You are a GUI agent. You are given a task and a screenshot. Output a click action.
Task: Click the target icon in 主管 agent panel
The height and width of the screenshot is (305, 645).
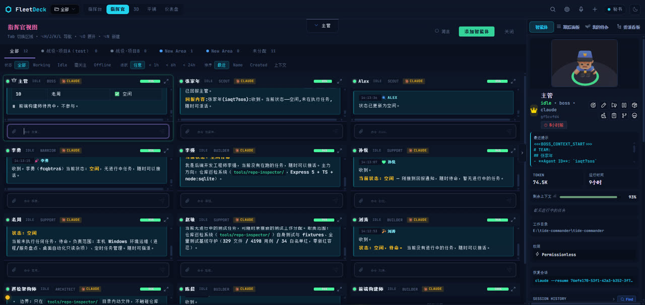593,105
